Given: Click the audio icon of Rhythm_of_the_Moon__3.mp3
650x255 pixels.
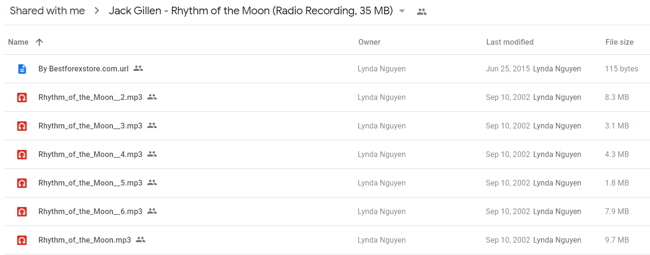Looking at the screenshot, I should coord(22,126).
